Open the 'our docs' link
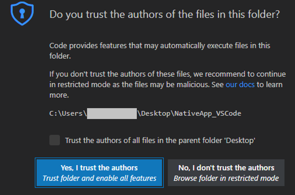295x195 pixels. (240, 85)
